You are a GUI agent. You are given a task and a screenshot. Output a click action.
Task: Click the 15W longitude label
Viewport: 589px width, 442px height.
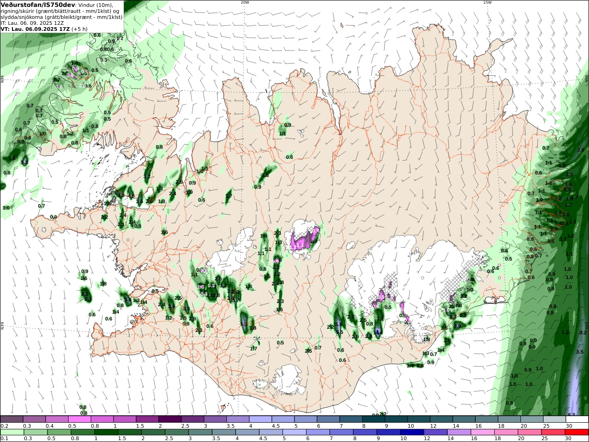(487, 2)
